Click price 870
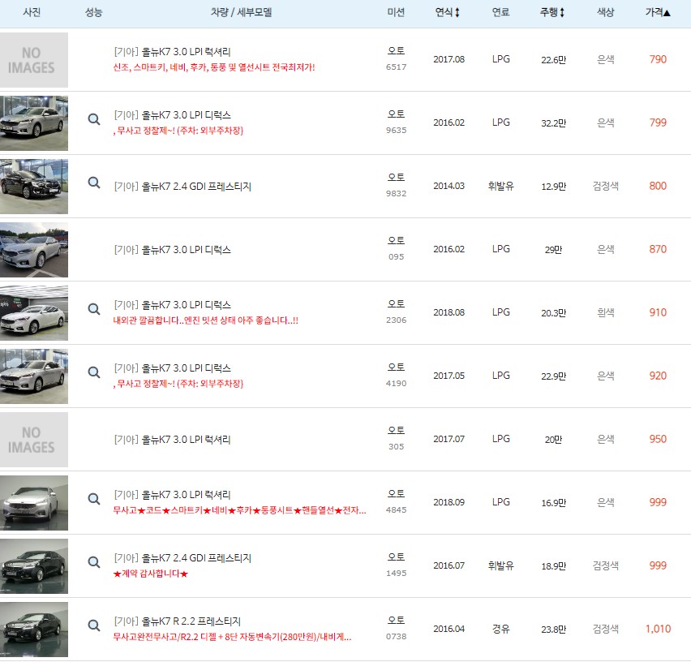 click(658, 249)
